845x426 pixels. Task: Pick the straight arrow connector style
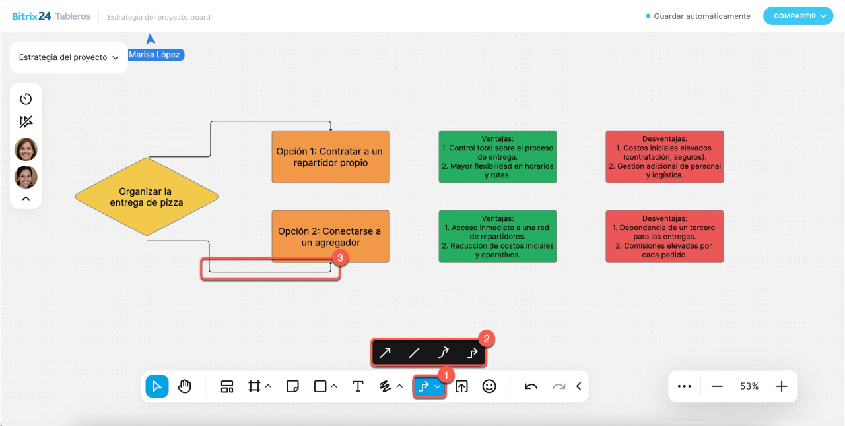click(x=385, y=353)
